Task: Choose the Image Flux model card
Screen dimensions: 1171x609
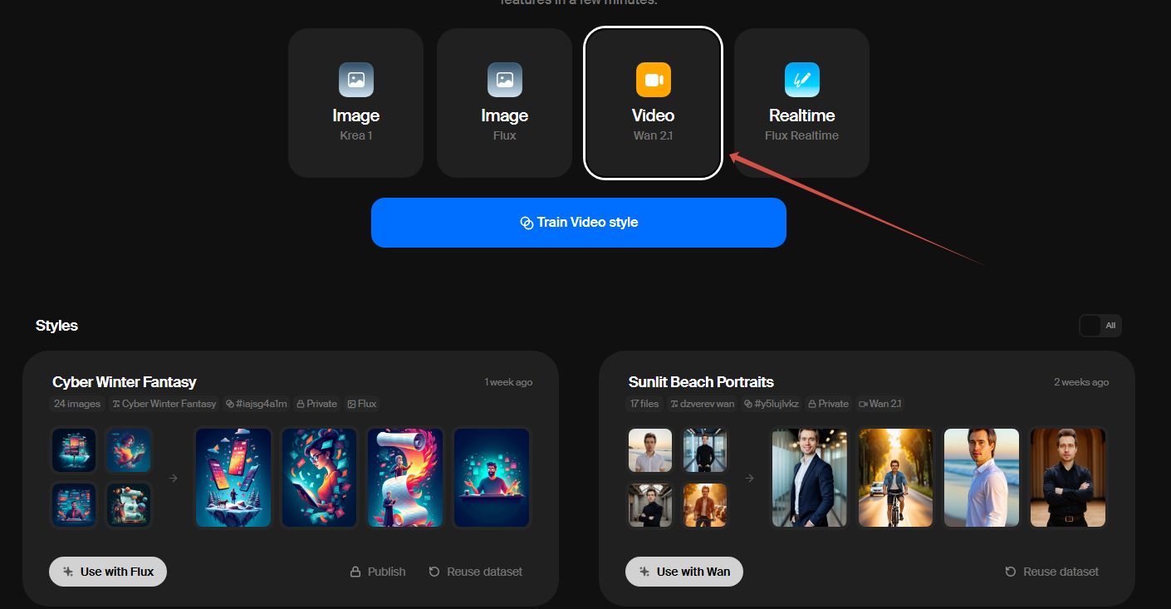Action: pos(504,103)
